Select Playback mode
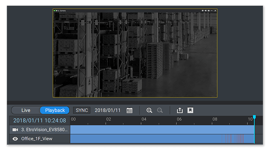 pyautogui.click(x=55, y=110)
